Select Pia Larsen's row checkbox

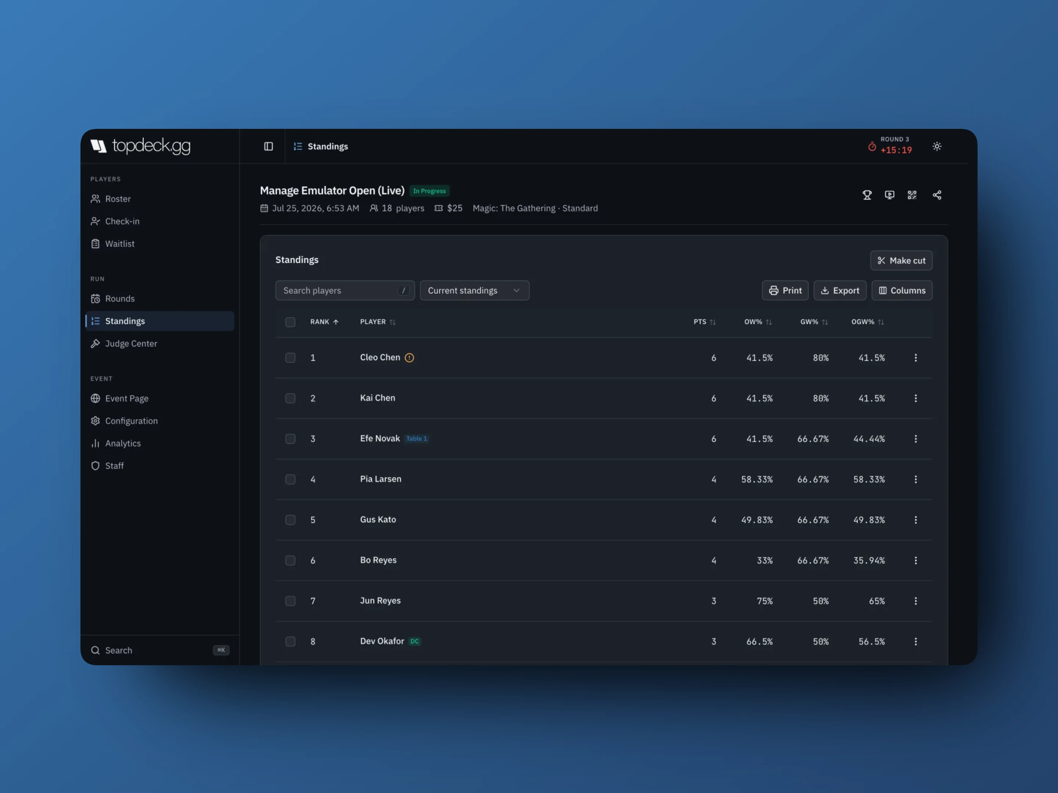[290, 479]
